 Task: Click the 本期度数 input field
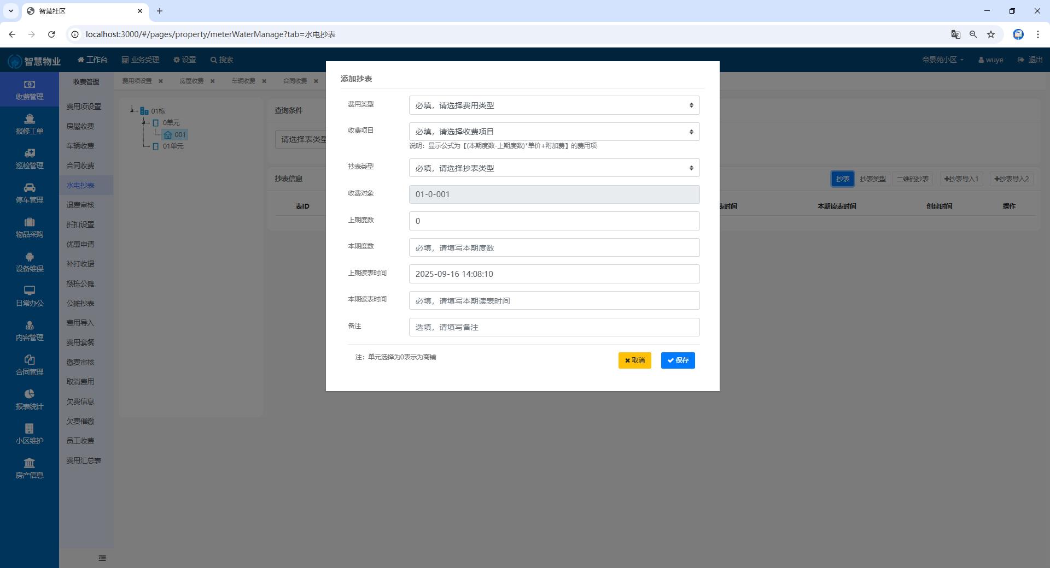(553, 248)
